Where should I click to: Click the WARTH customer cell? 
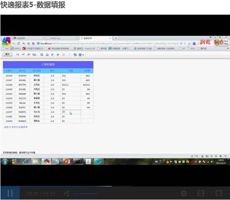22,76
